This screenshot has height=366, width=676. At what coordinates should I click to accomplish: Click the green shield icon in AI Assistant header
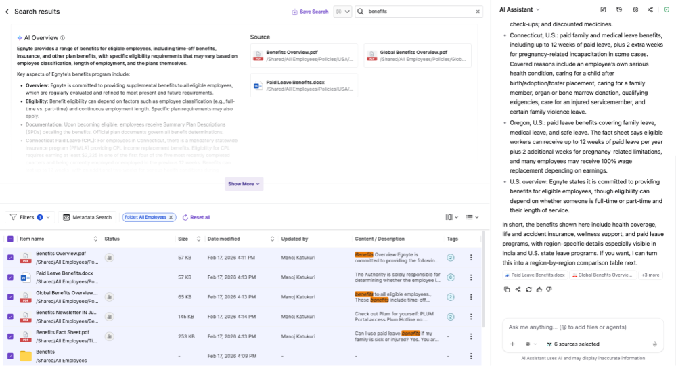[x=667, y=9]
